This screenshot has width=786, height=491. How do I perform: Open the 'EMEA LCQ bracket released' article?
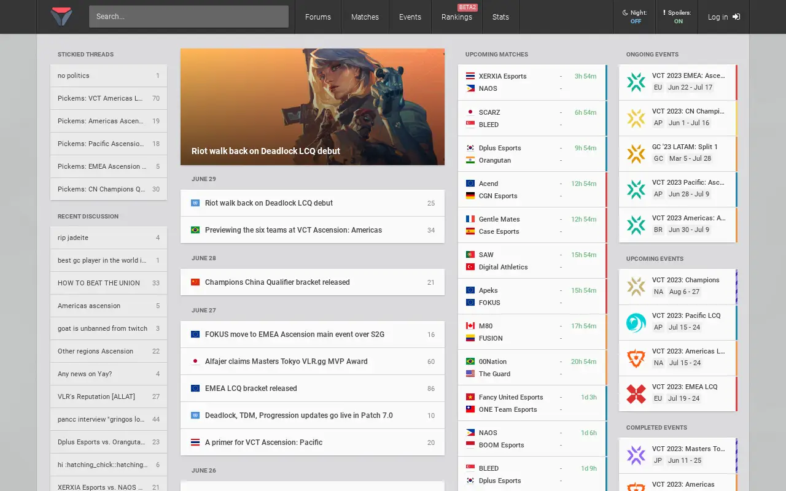(313, 389)
